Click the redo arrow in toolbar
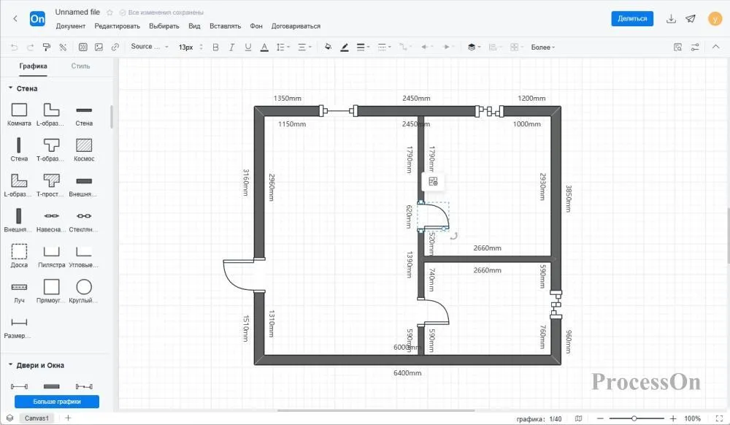Image resolution: width=730 pixels, height=425 pixels. (30, 47)
